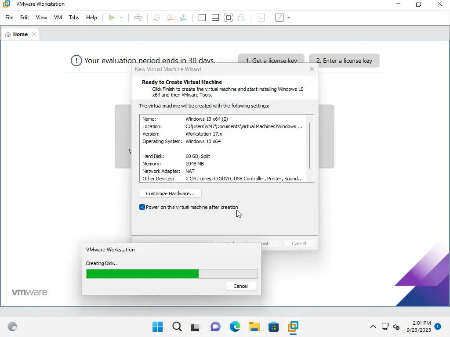
Task: Click the NAT network adapter value
Action: [190, 171]
